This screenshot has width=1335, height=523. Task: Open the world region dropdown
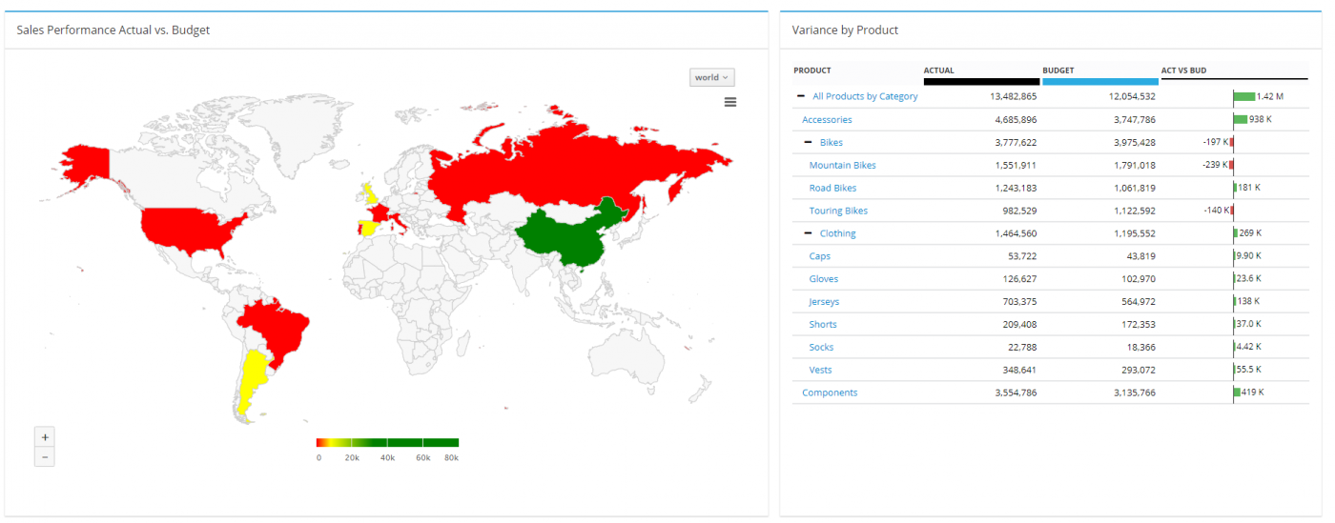(x=712, y=77)
